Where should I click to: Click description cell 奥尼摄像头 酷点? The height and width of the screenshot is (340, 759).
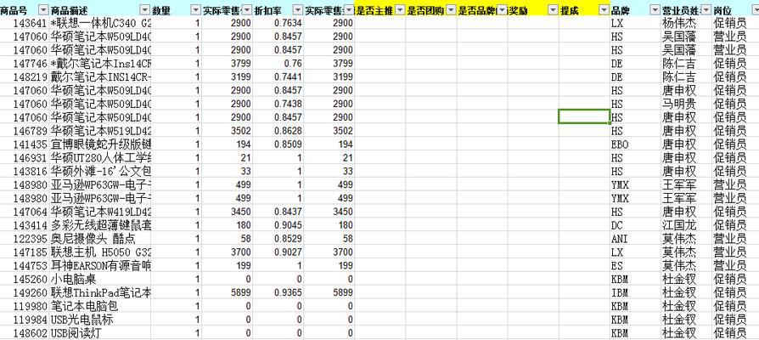[x=100, y=239]
